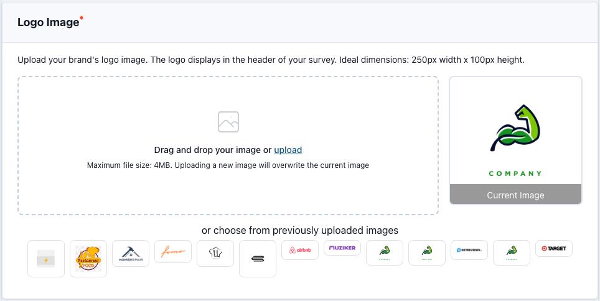Click the gray Current Image label bar

click(515, 195)
